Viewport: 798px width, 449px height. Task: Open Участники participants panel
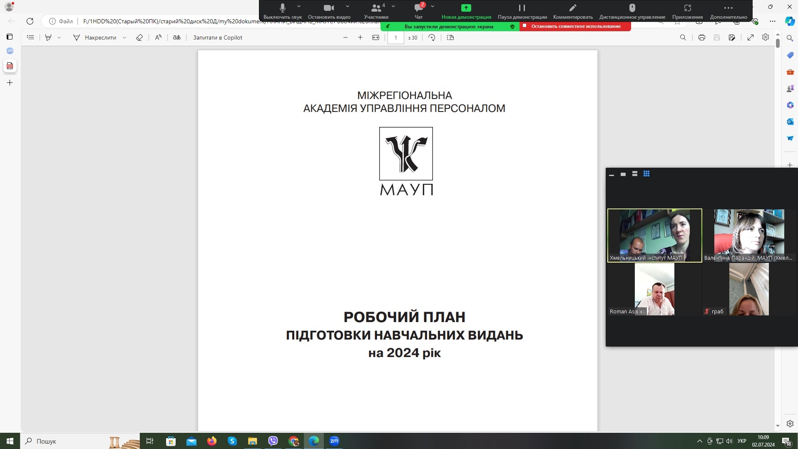(x=376, y=11)
